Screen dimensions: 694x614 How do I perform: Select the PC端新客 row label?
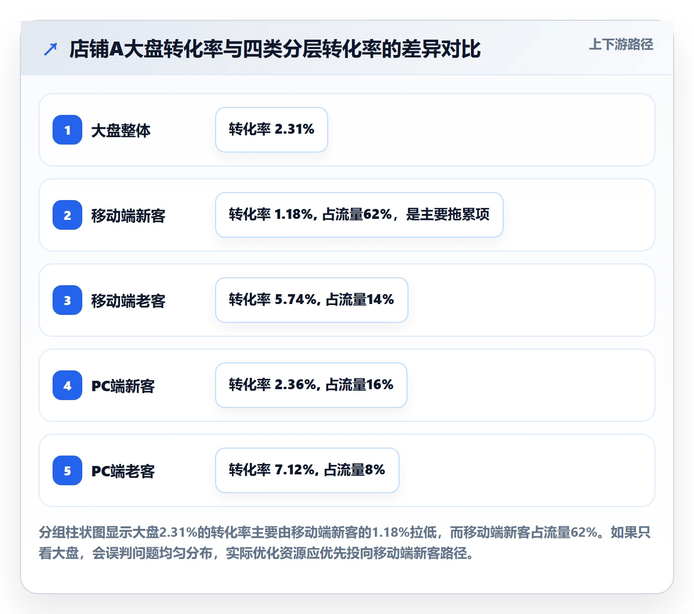123,386
